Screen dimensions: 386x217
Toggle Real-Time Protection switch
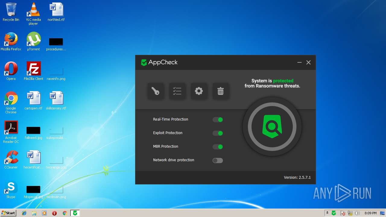click(x=218, y=120)
